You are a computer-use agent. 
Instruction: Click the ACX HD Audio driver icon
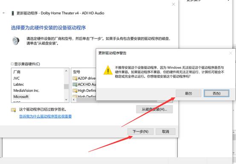click(x=75, y=84)
